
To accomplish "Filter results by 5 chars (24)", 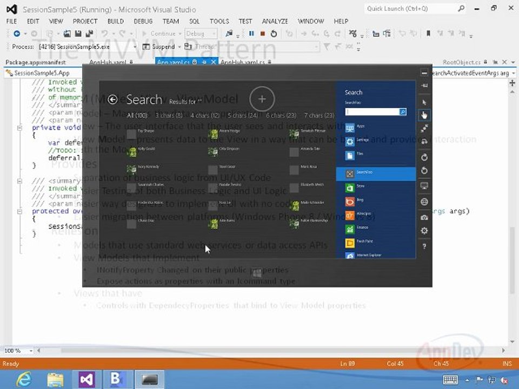I will coord(243,116).
